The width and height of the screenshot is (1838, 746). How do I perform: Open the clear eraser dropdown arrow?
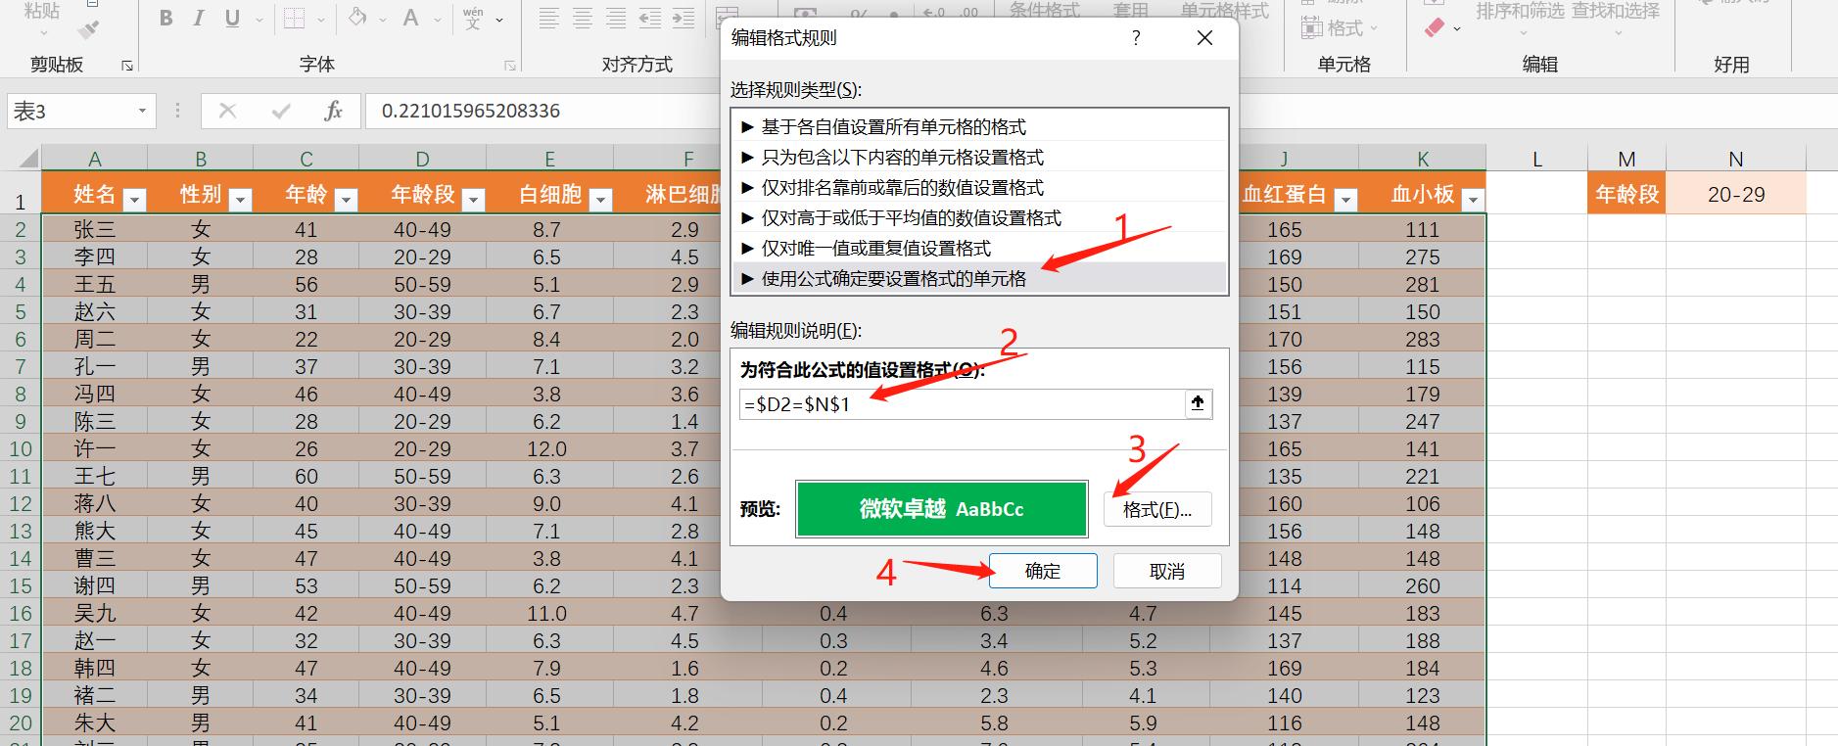pyautogui.click(x=1457, y=29)
